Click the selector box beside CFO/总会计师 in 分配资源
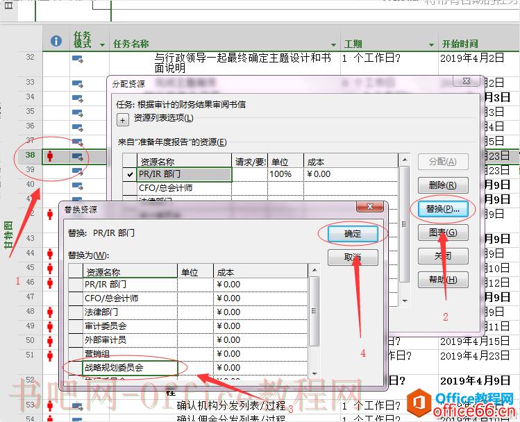The height and width of the screenshot is (422, 520). click(x=130, y=188)
